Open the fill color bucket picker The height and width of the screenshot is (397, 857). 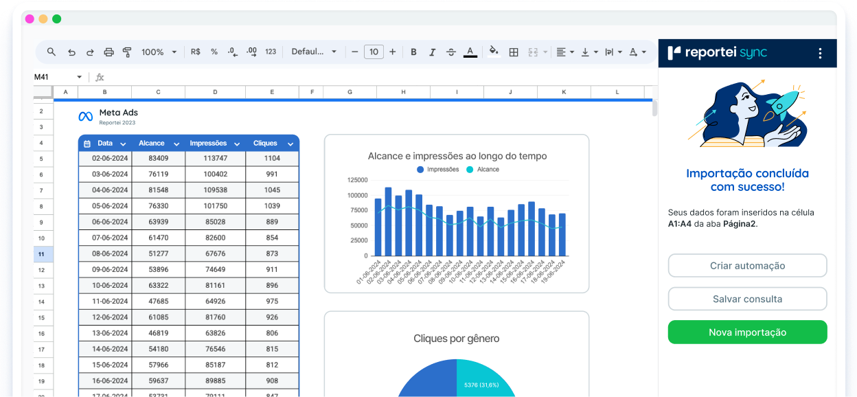493,52
